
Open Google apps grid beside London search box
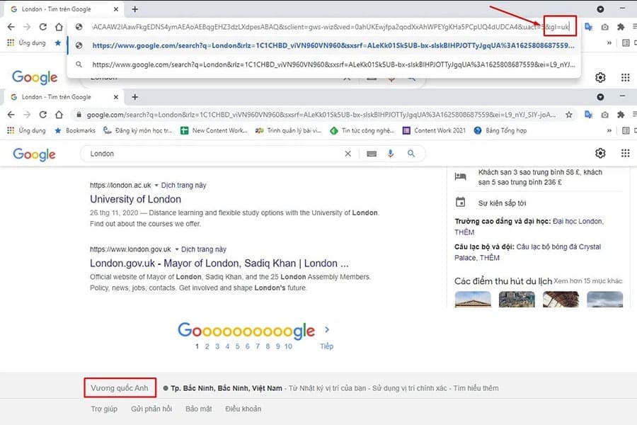click(625, 153)
